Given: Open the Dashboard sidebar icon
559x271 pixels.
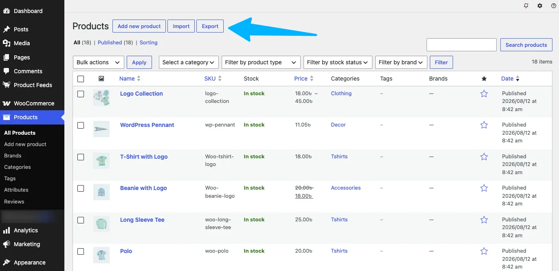Looking at the screenshot, I should [x=7, y=11].
